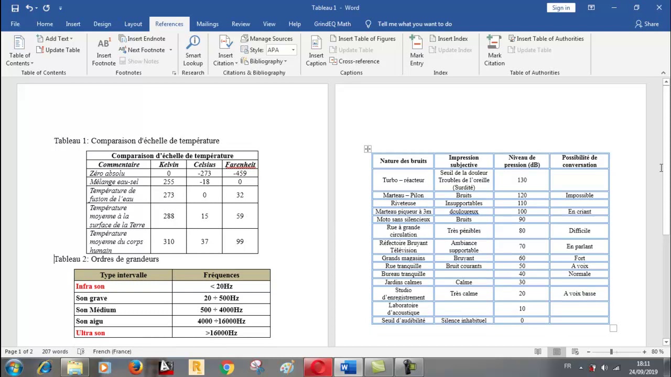Switch to the Home tab
The height and width of the screenshot is (377, 671).
point(45,24)
